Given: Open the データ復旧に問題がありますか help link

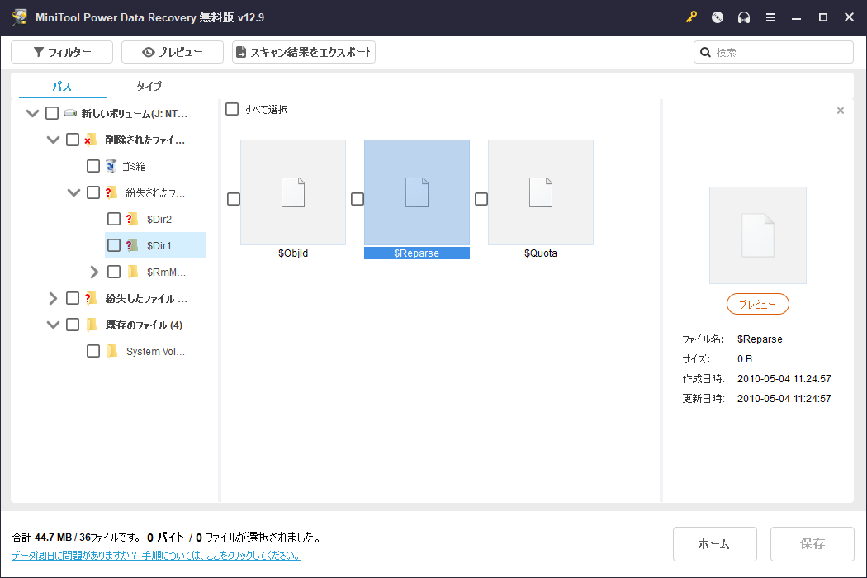Looking at the screenshot, I should coord(157,556).
